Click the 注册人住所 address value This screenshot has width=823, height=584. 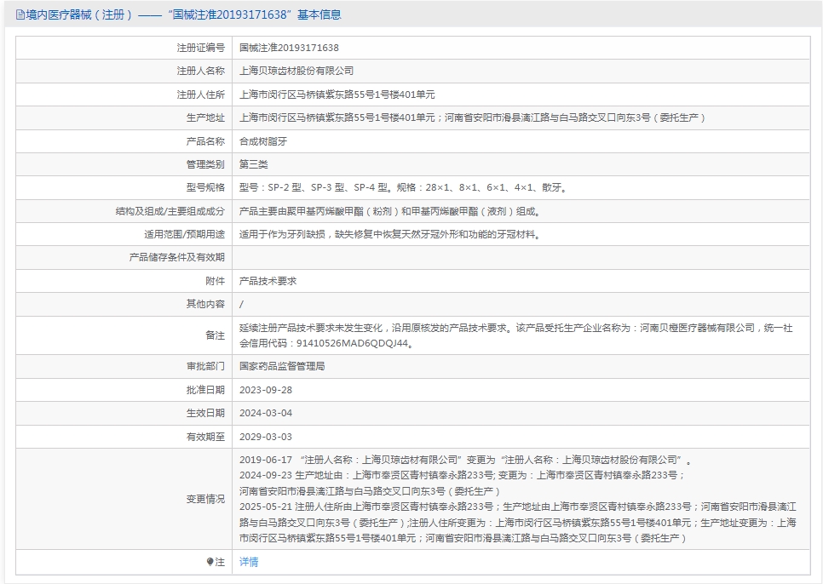[337, 94]
